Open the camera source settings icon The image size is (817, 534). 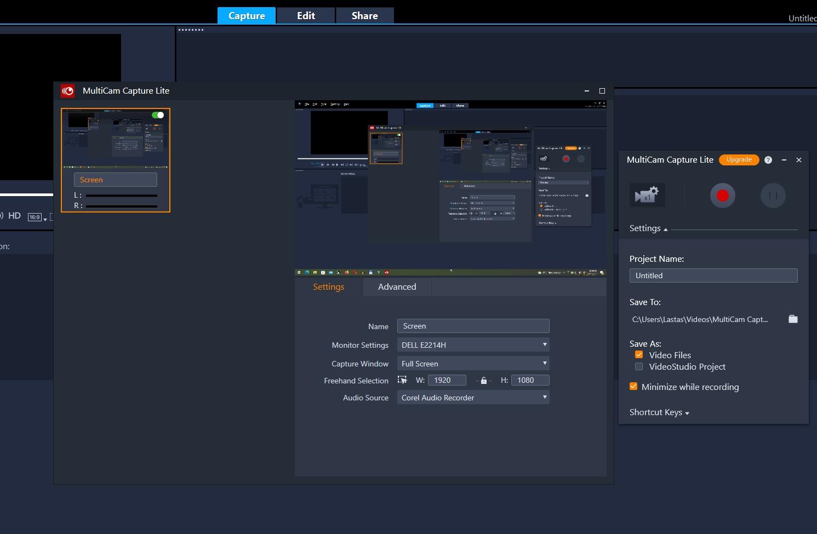647,195
